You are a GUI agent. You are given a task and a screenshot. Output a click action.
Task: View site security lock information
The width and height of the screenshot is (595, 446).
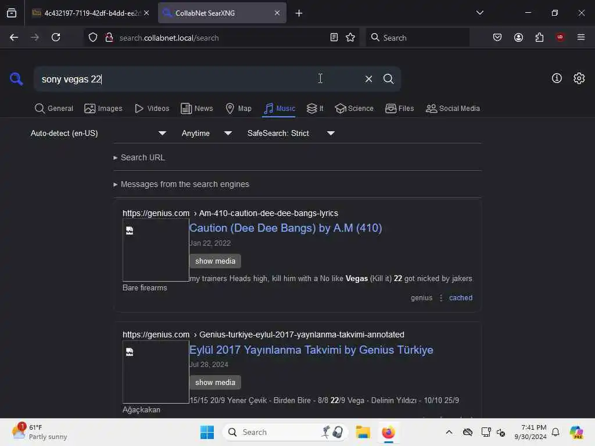[109, 38]
